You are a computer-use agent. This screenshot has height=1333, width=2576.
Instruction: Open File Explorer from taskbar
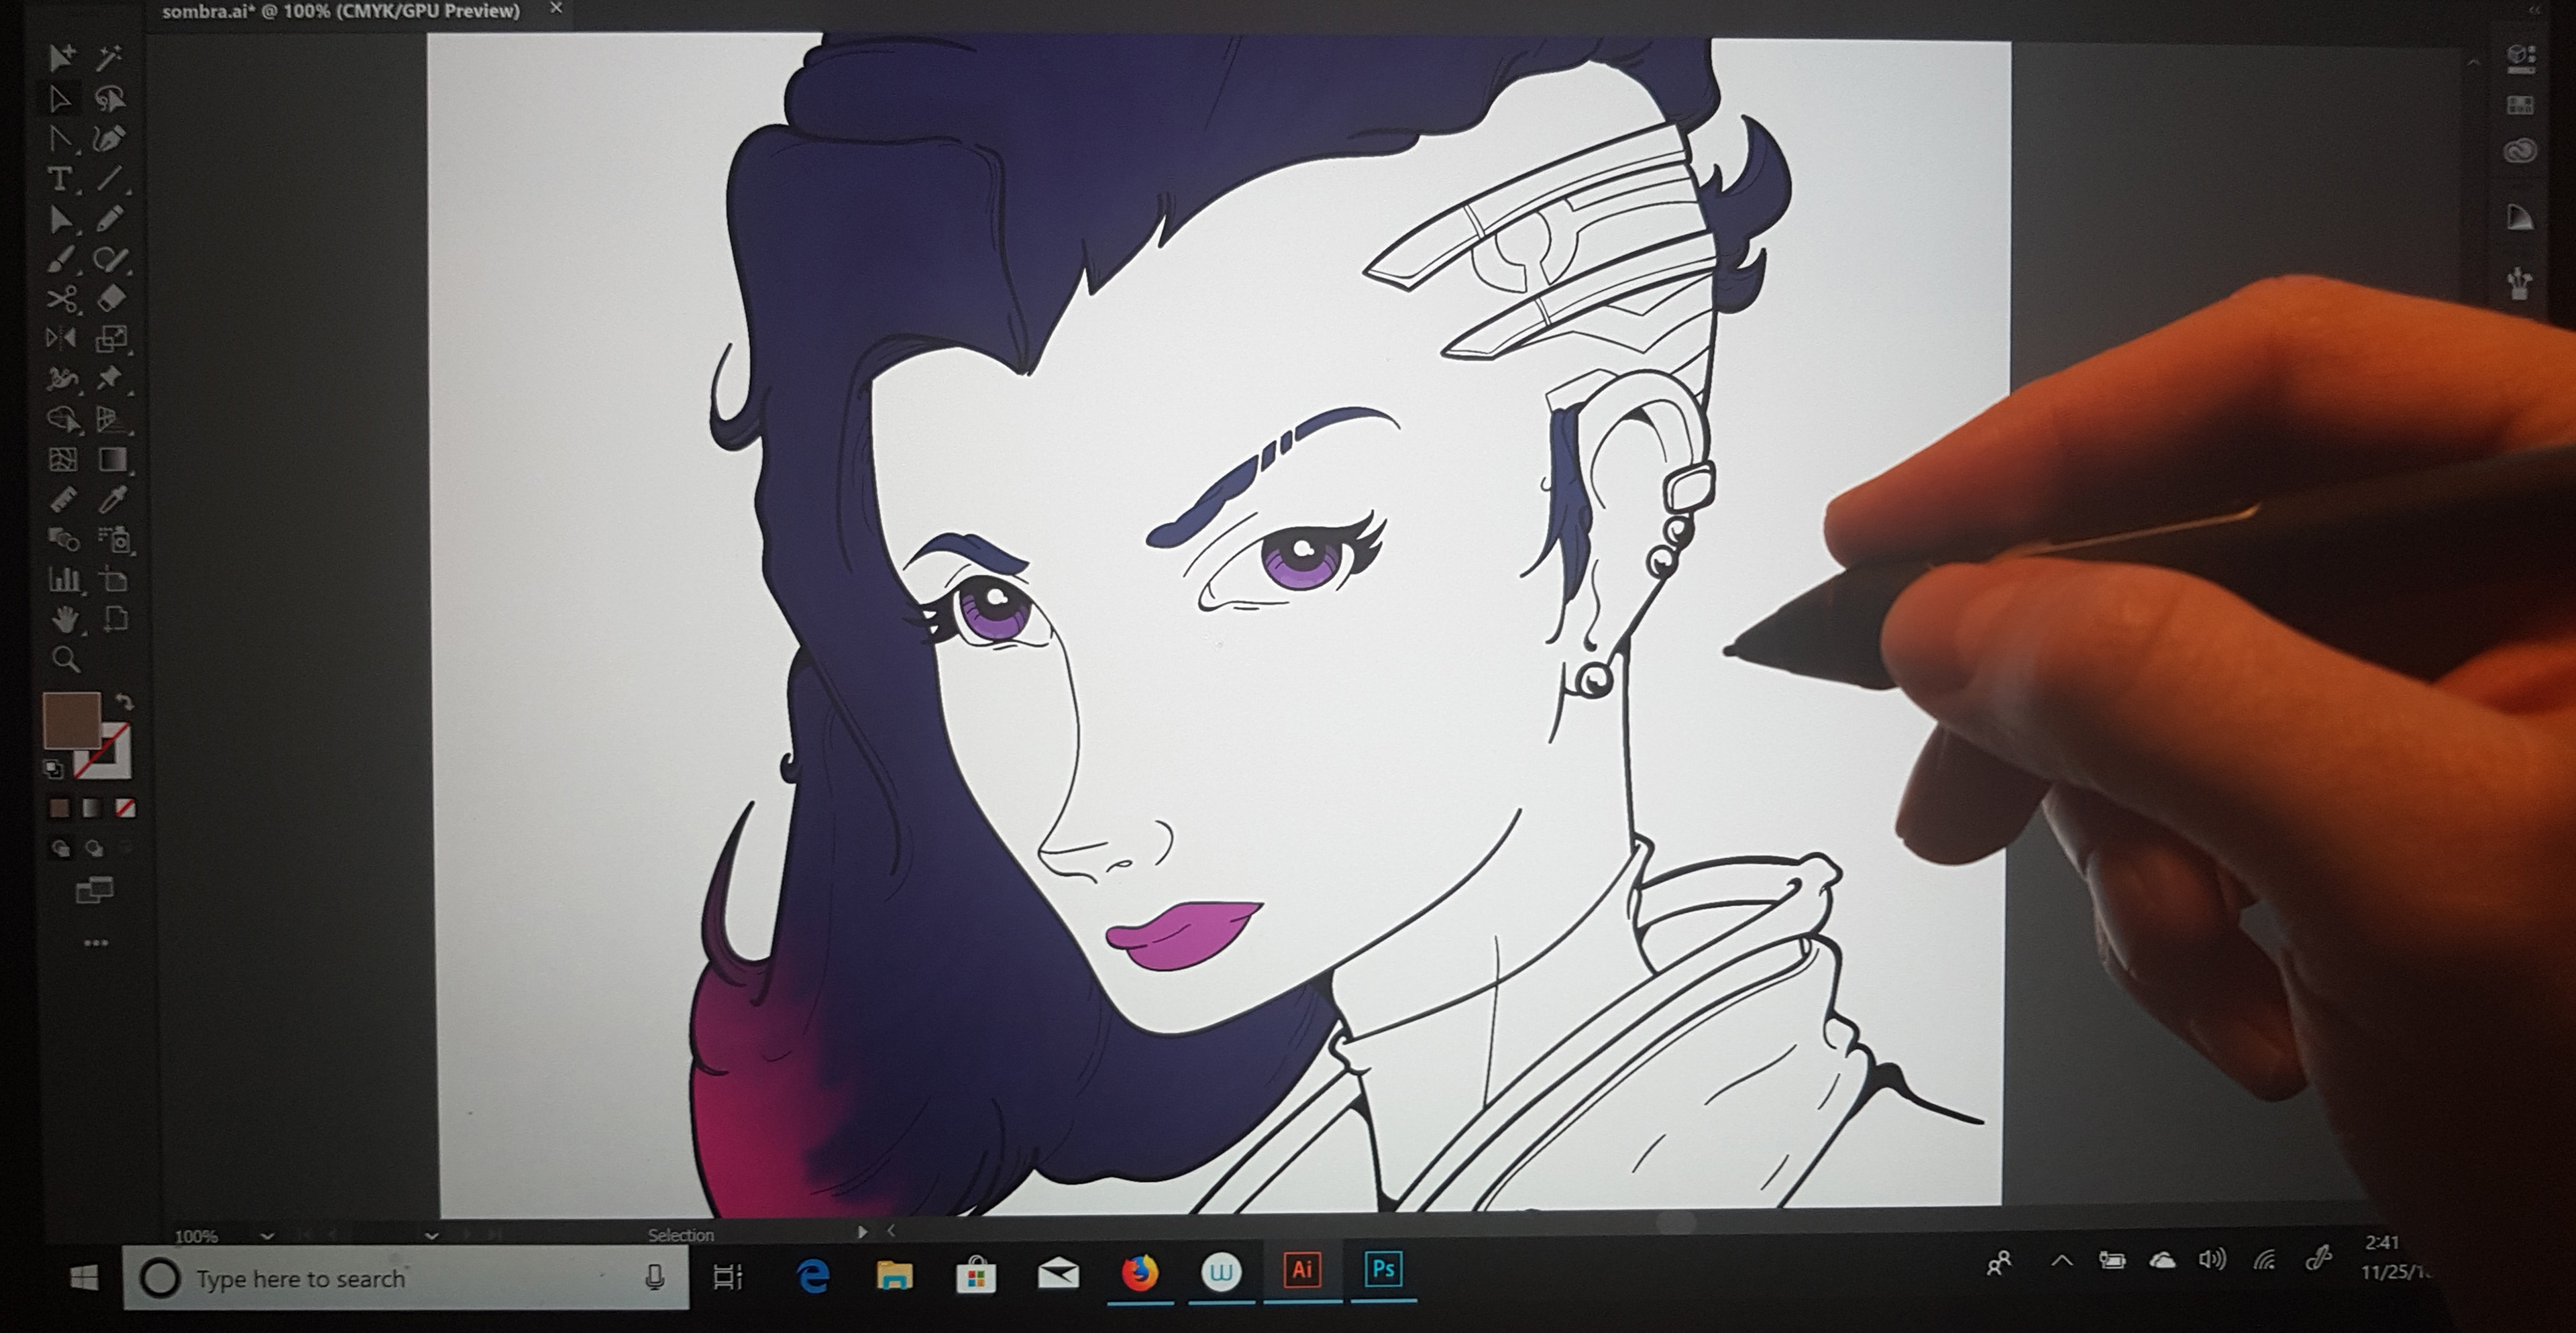(894, 1275)
